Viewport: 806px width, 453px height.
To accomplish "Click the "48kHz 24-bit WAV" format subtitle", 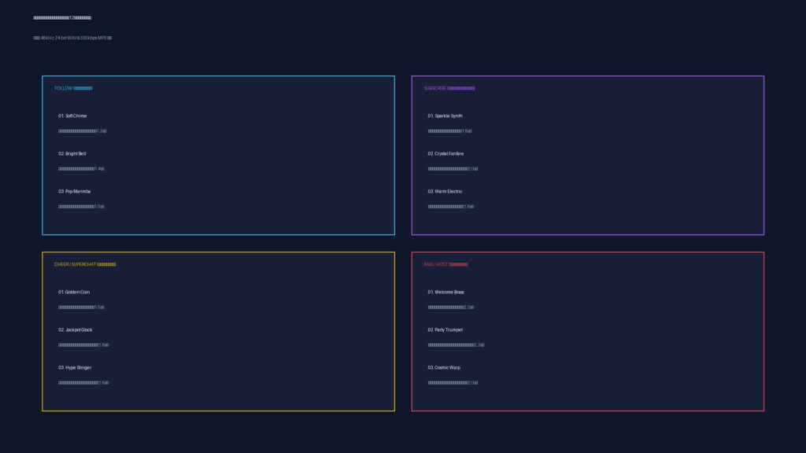I will point(72,38).
